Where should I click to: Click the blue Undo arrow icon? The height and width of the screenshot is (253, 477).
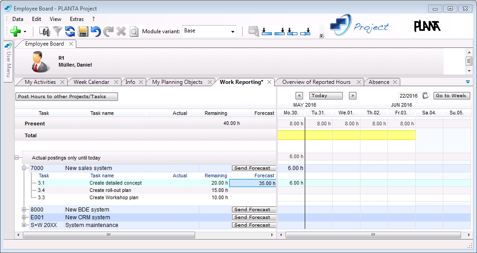(96, 31)
